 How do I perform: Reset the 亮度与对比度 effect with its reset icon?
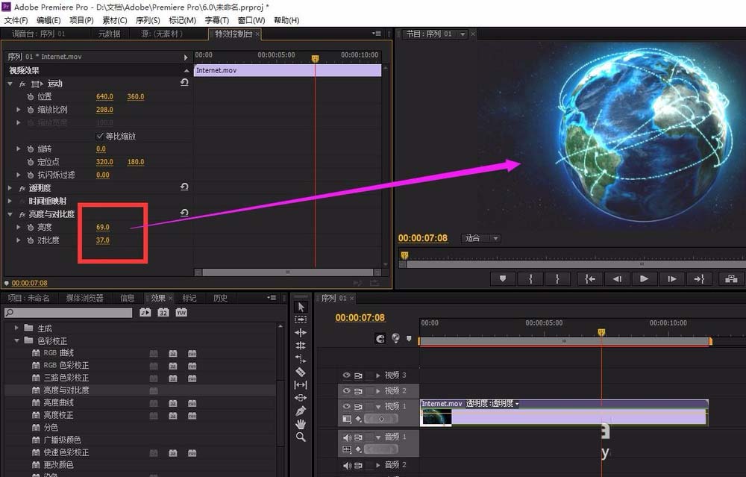184,213
